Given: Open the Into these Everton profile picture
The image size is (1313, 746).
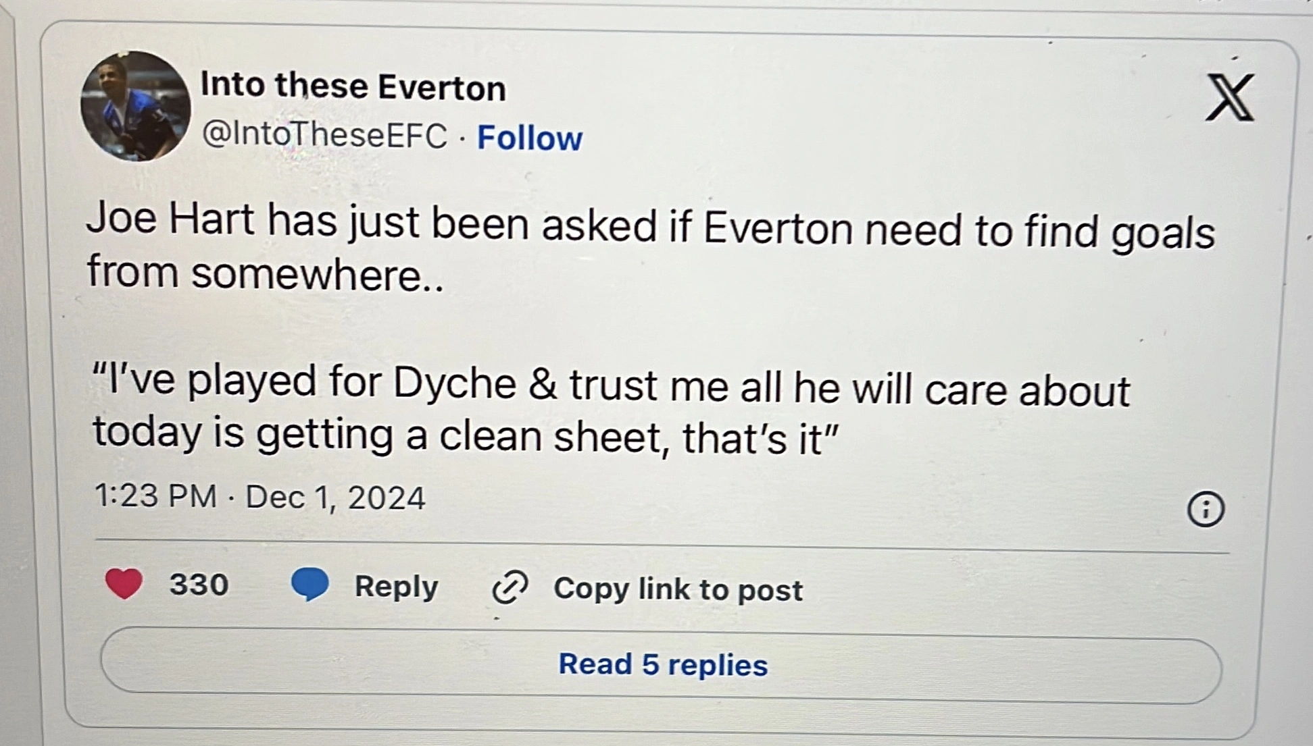Looking at the screenshot, I should (135, 107).
